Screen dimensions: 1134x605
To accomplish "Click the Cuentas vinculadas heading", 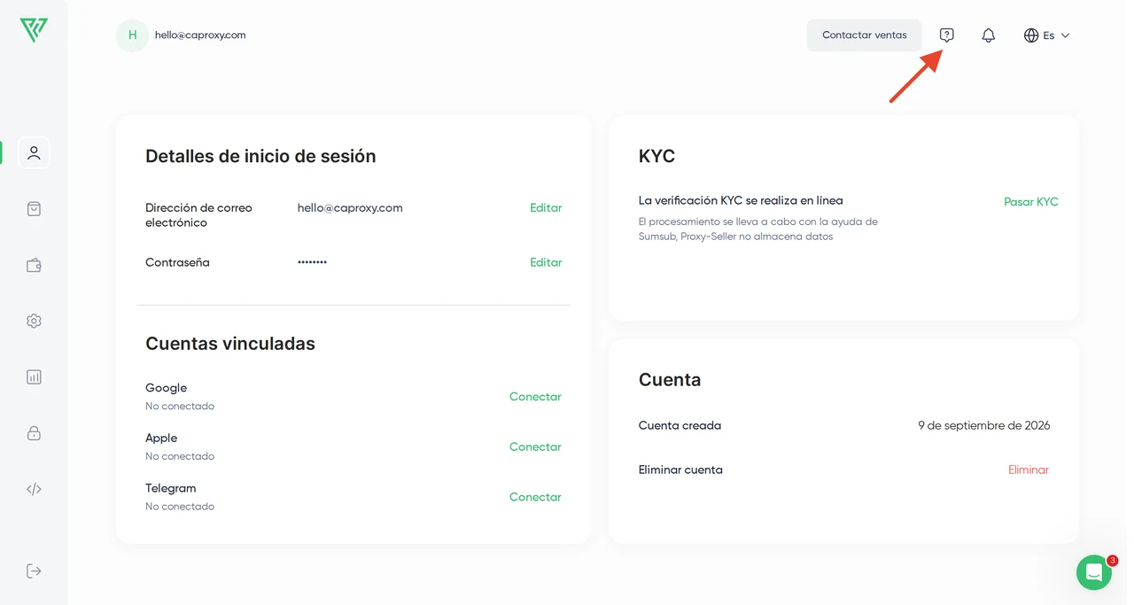I will pos(230,344).
